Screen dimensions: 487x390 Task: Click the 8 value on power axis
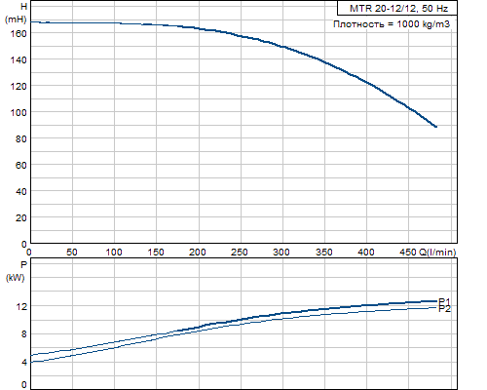coord(24,334)
